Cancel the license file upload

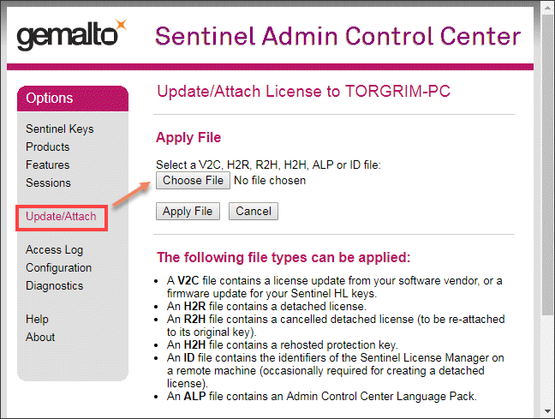coord(254,211)
